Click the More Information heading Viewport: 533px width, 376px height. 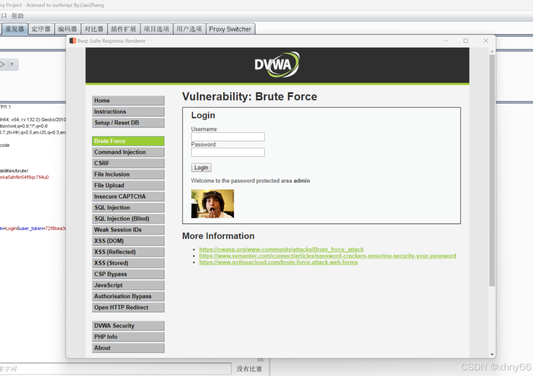click(219, 236)
